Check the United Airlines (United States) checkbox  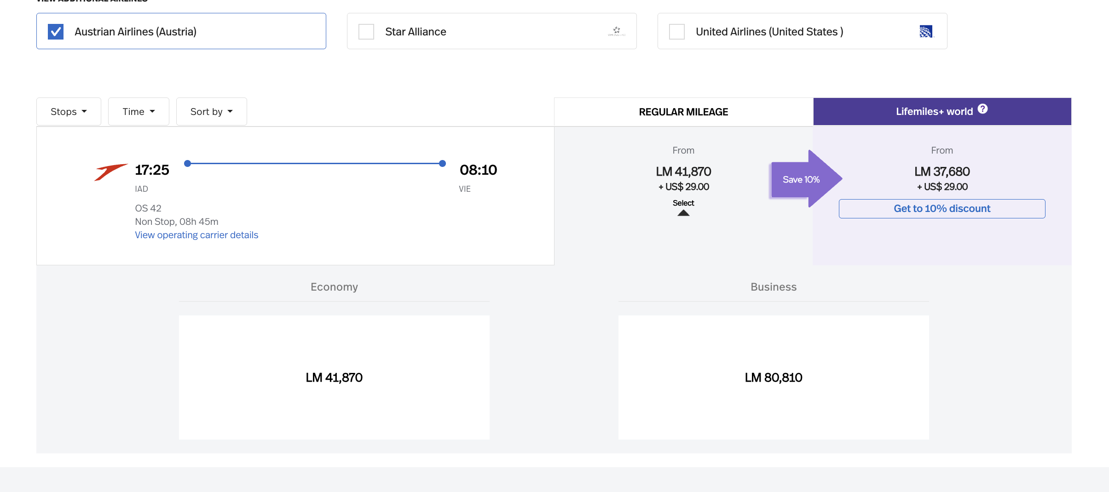tap(677, 32)
